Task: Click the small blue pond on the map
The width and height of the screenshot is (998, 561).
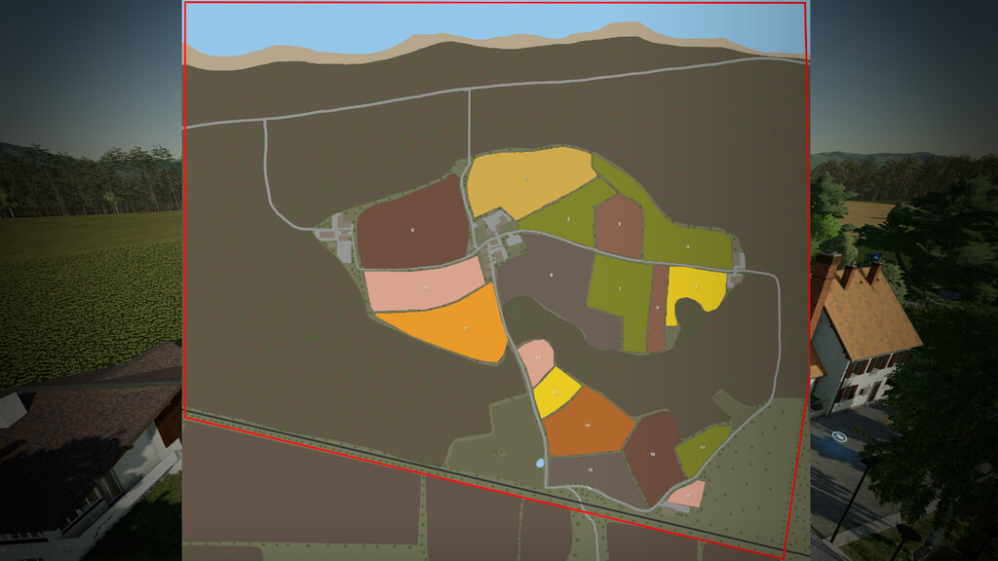Action: (x=539, y=464)
